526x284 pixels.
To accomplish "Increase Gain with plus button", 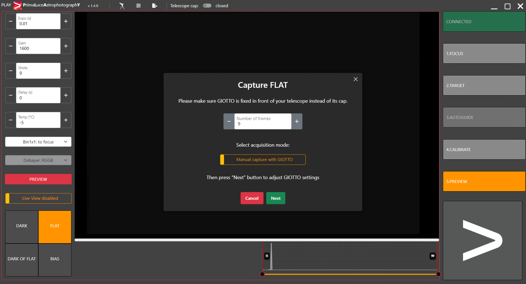I will point(66,46).
